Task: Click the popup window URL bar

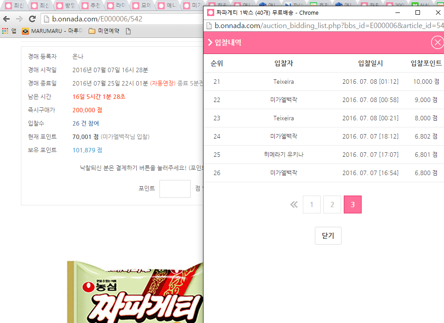Action: (x=327, y=25)
